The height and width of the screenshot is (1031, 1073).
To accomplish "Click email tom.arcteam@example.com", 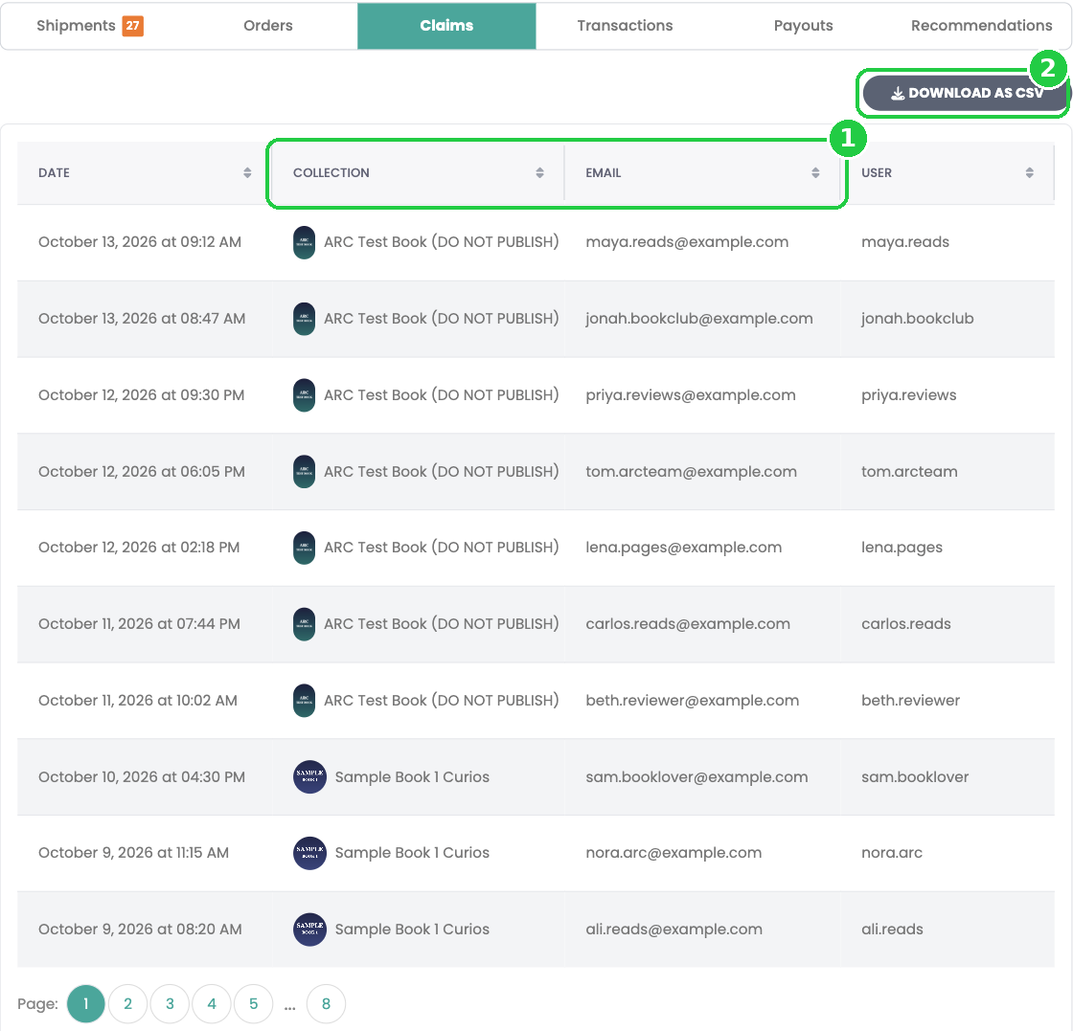I will pos(691,472).
